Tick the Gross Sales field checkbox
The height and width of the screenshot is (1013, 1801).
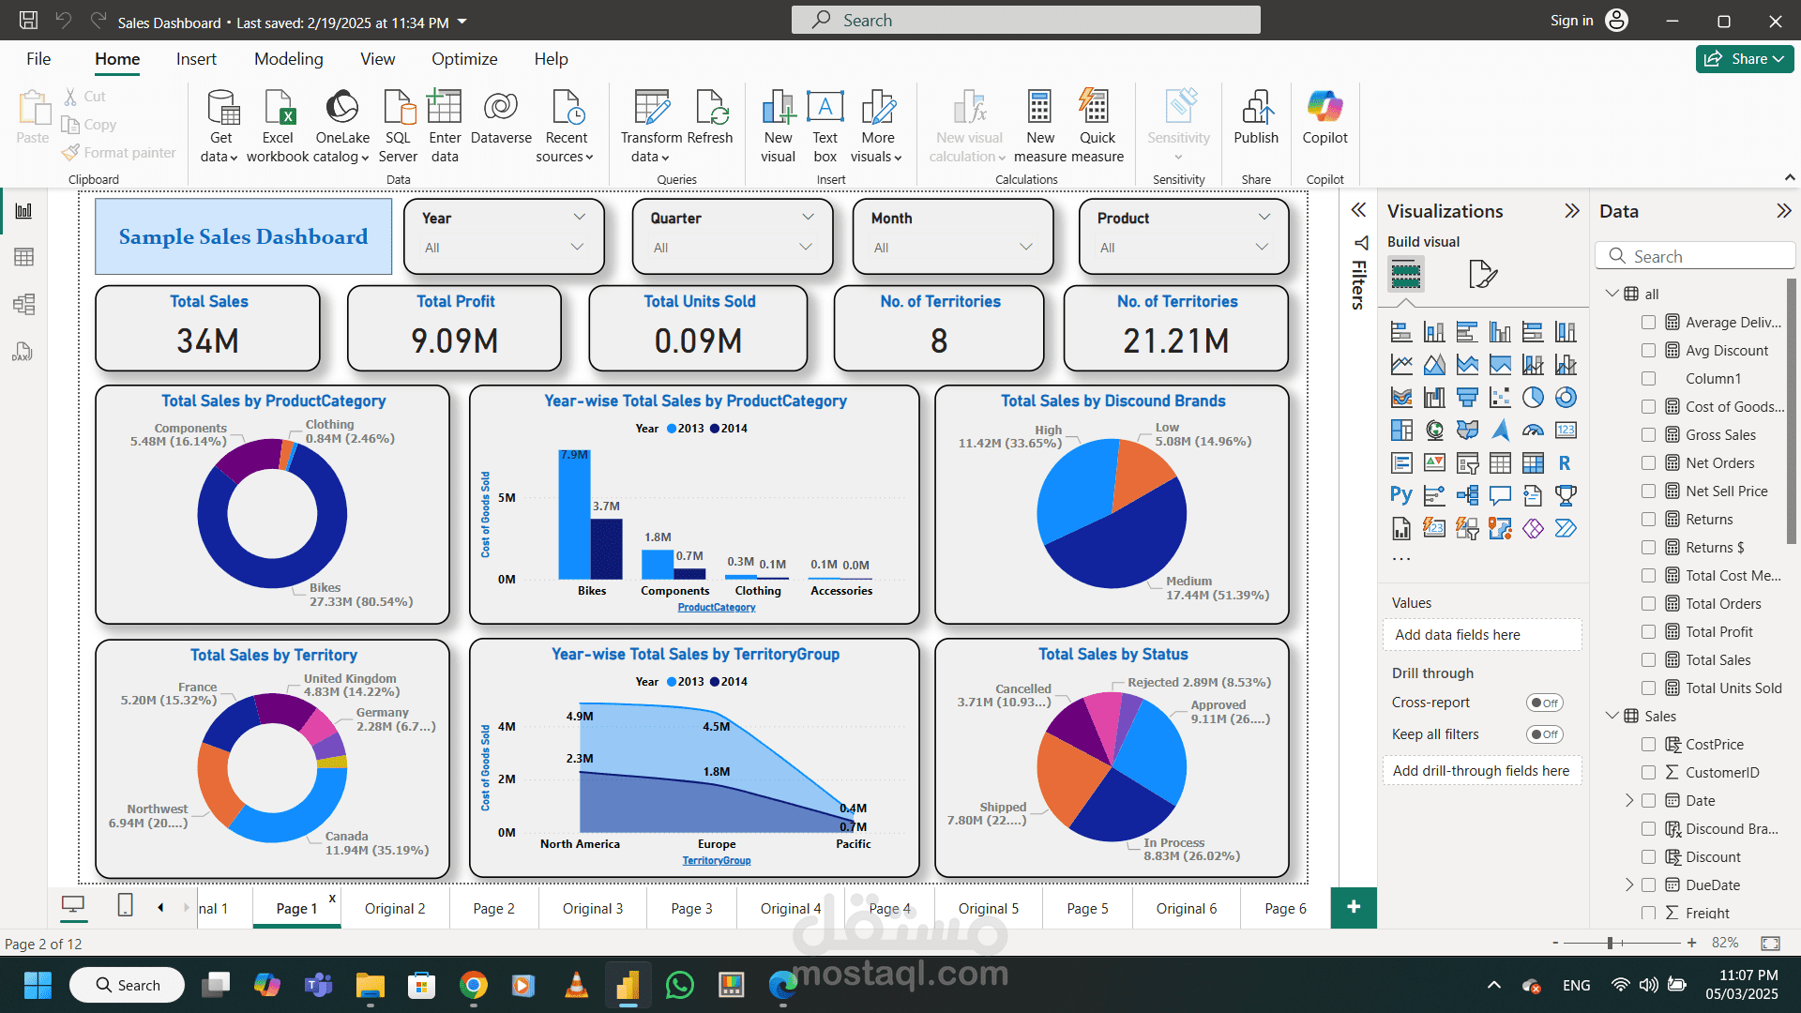tap(1648, 435)
